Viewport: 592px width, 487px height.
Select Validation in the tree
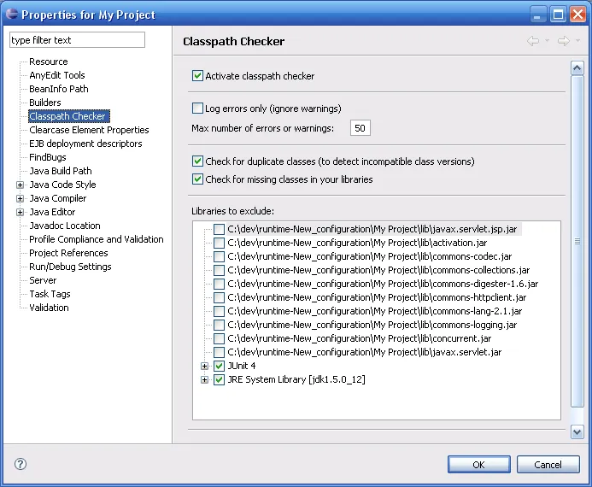click(49, 308)
